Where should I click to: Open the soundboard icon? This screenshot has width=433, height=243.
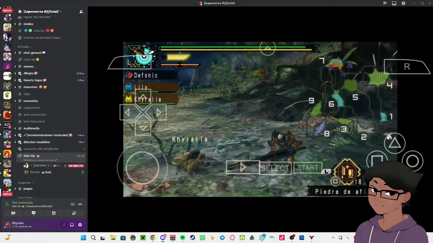[74, 213]
